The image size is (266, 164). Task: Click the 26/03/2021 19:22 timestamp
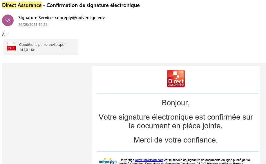click(33, 25)
